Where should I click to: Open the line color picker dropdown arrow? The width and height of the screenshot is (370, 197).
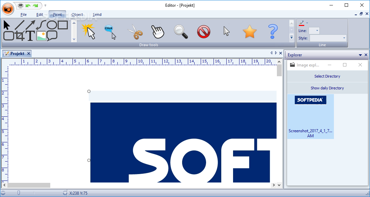(x=307, y=23)
